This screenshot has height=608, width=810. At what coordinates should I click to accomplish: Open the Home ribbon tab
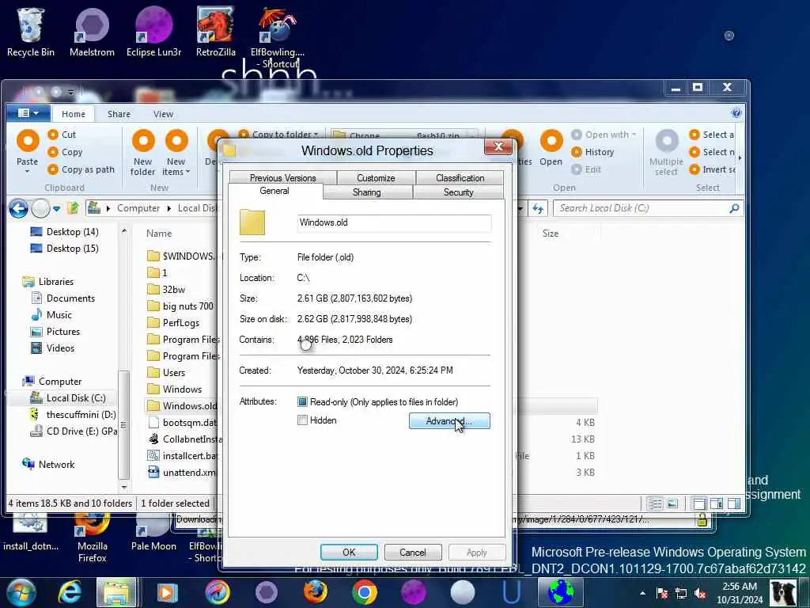tap(74, 114)
